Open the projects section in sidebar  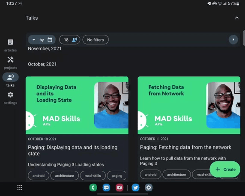(10, 63)
